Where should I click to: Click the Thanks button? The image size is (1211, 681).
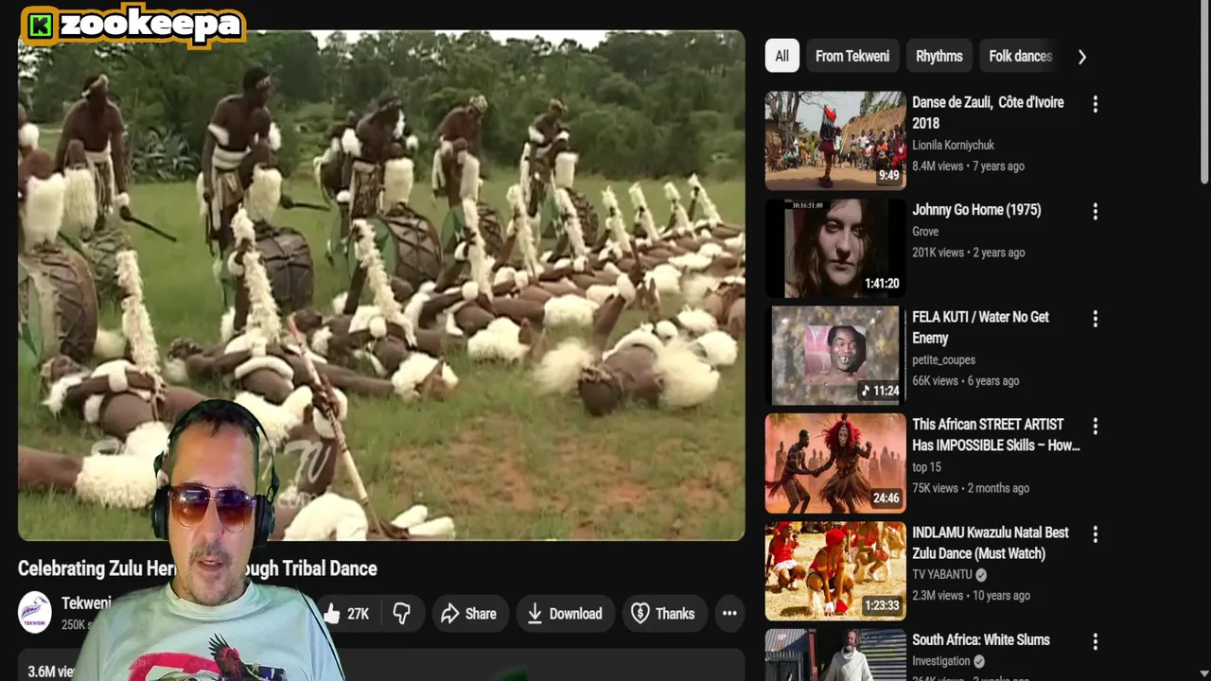pyautogui.click(x=663, y=614)
